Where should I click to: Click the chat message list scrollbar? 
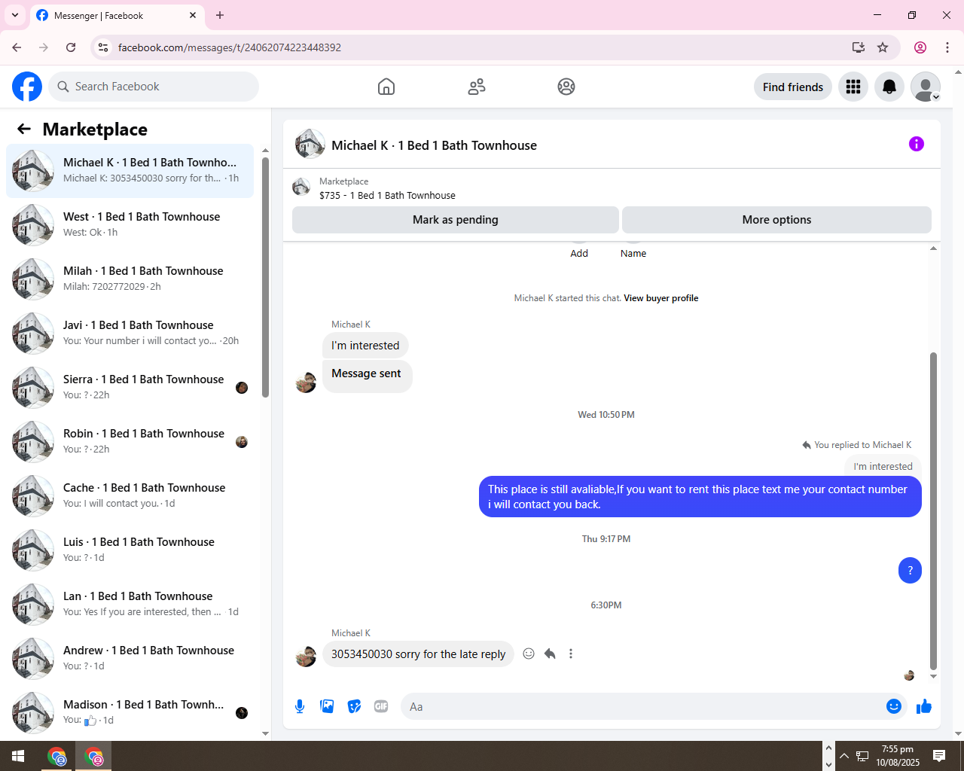click(933, 510)
